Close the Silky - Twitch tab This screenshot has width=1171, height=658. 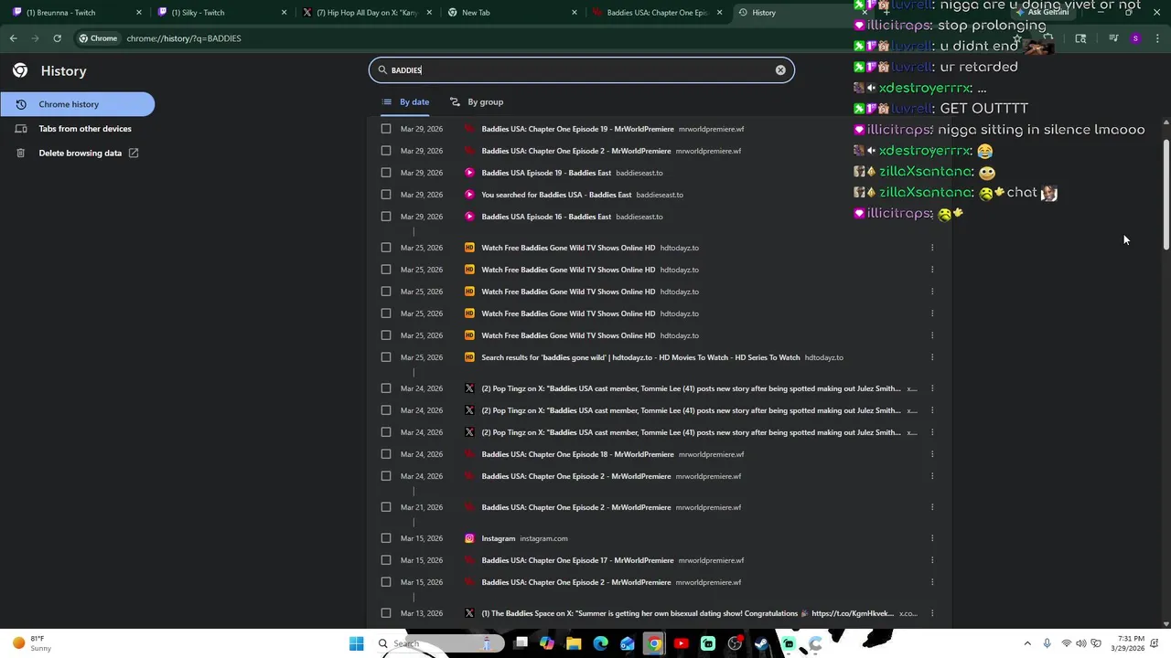[284, 13]
